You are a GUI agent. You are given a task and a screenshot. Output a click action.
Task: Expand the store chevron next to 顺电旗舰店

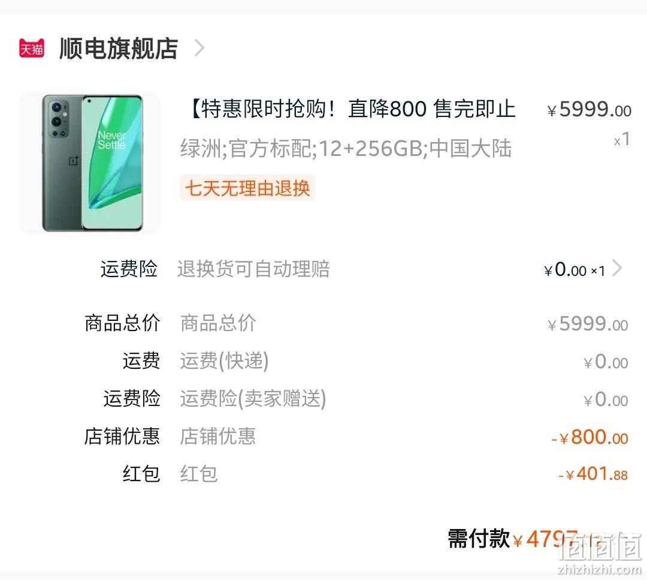pyautogui.click(x=199, y=48)
